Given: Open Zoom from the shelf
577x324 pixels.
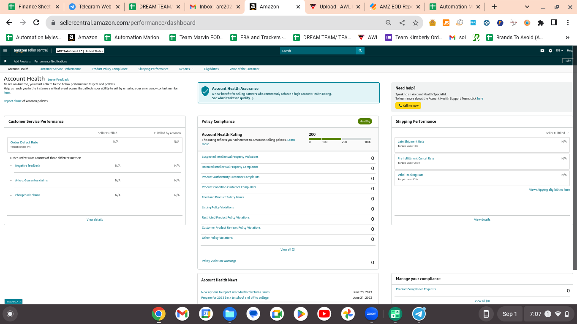Looking at the screenshot, I should [x=372, y=314].
